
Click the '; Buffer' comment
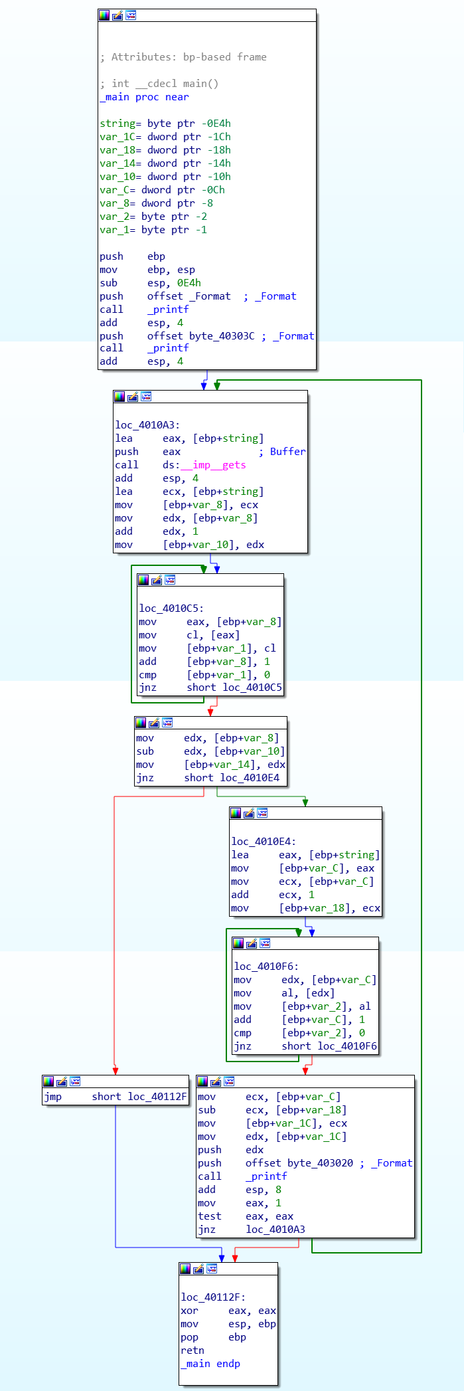coord(282,452)
